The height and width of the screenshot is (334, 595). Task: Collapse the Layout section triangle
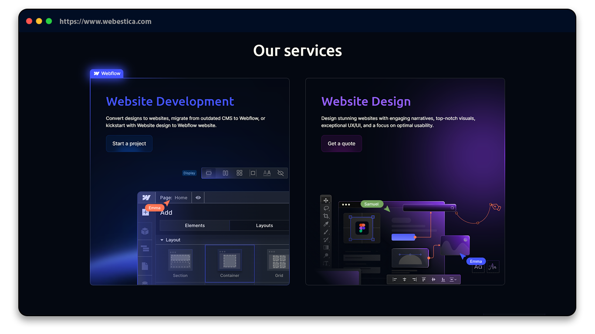pos(162,240)
